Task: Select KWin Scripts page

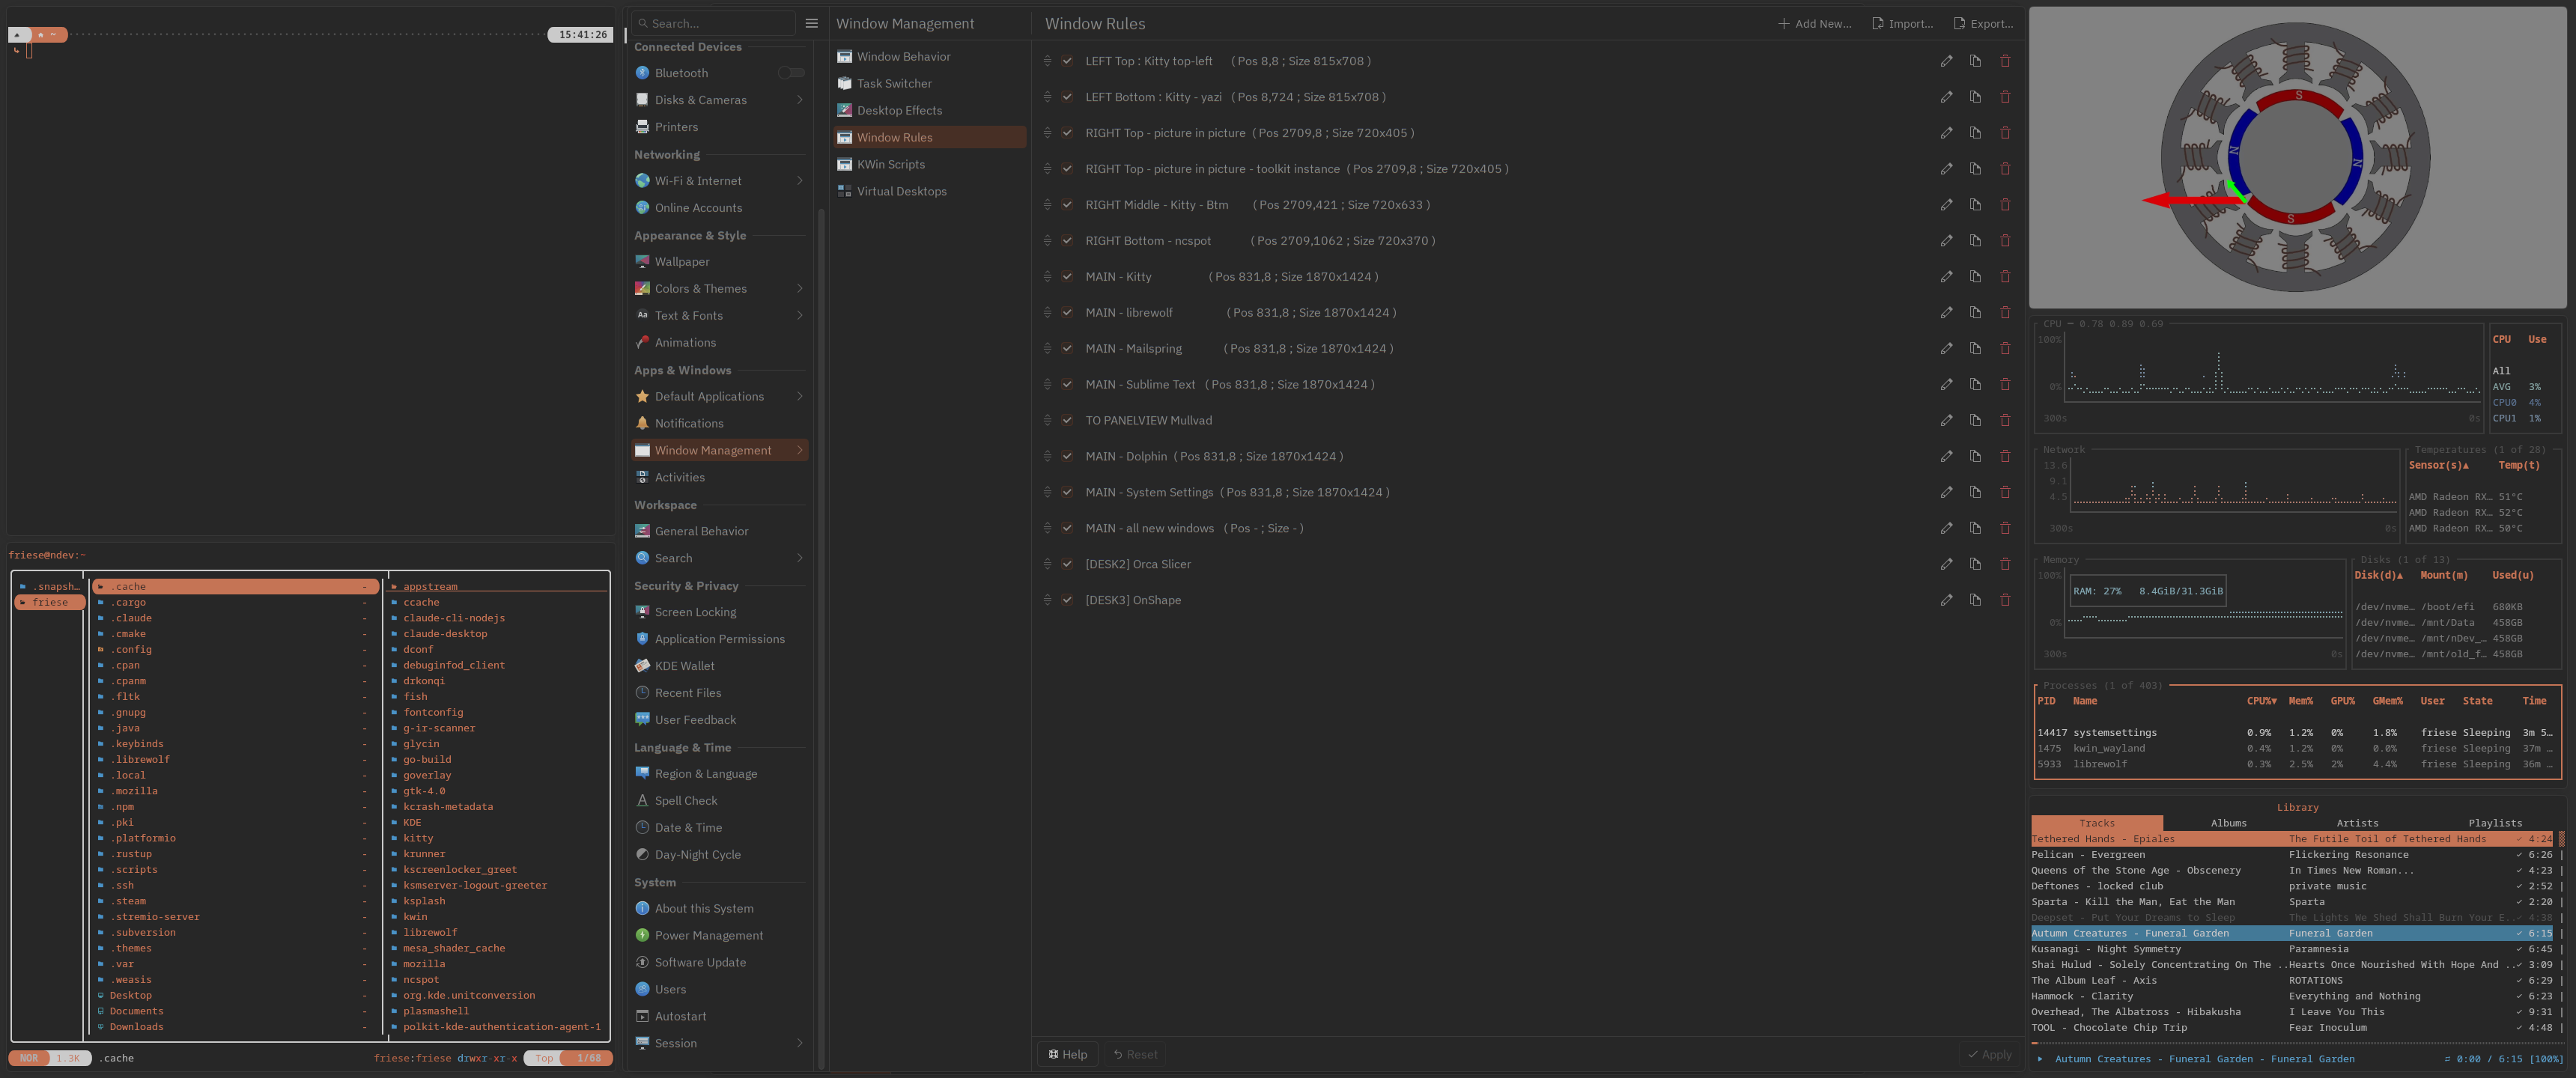Action: (930, 165)
